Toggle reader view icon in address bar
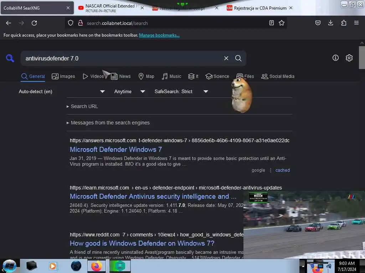Image resolution: width=365 pixels, height=273 pixels. pos(271,23)
